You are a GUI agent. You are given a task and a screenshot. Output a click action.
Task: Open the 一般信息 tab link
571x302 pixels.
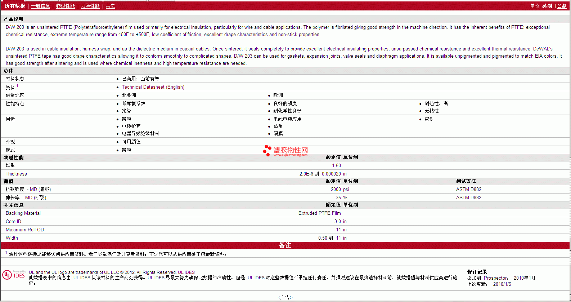pos(40,6)
